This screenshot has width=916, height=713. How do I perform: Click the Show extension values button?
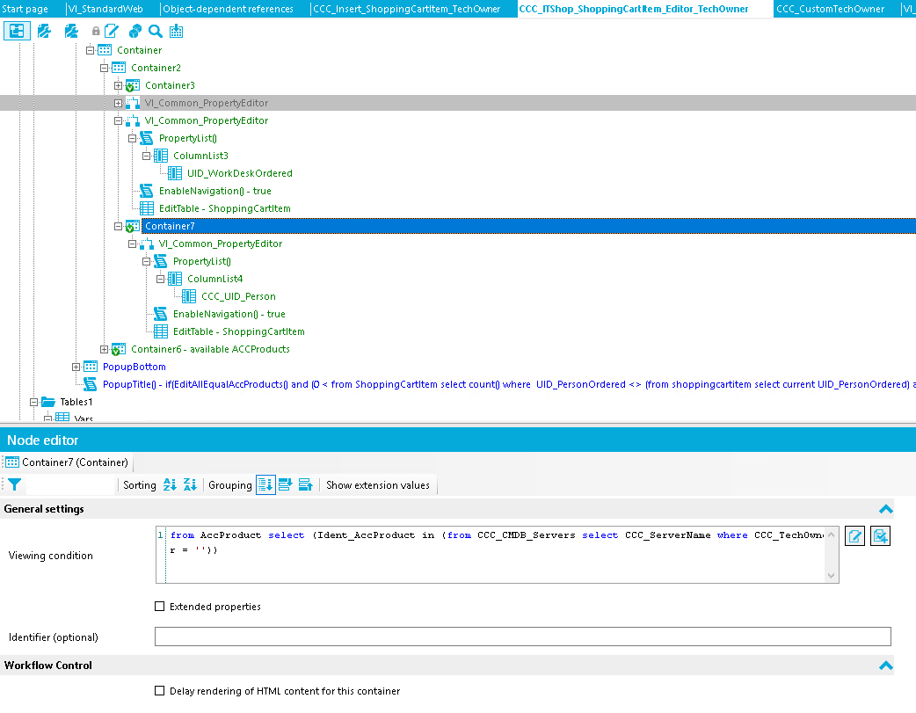[x=378, y=484]
